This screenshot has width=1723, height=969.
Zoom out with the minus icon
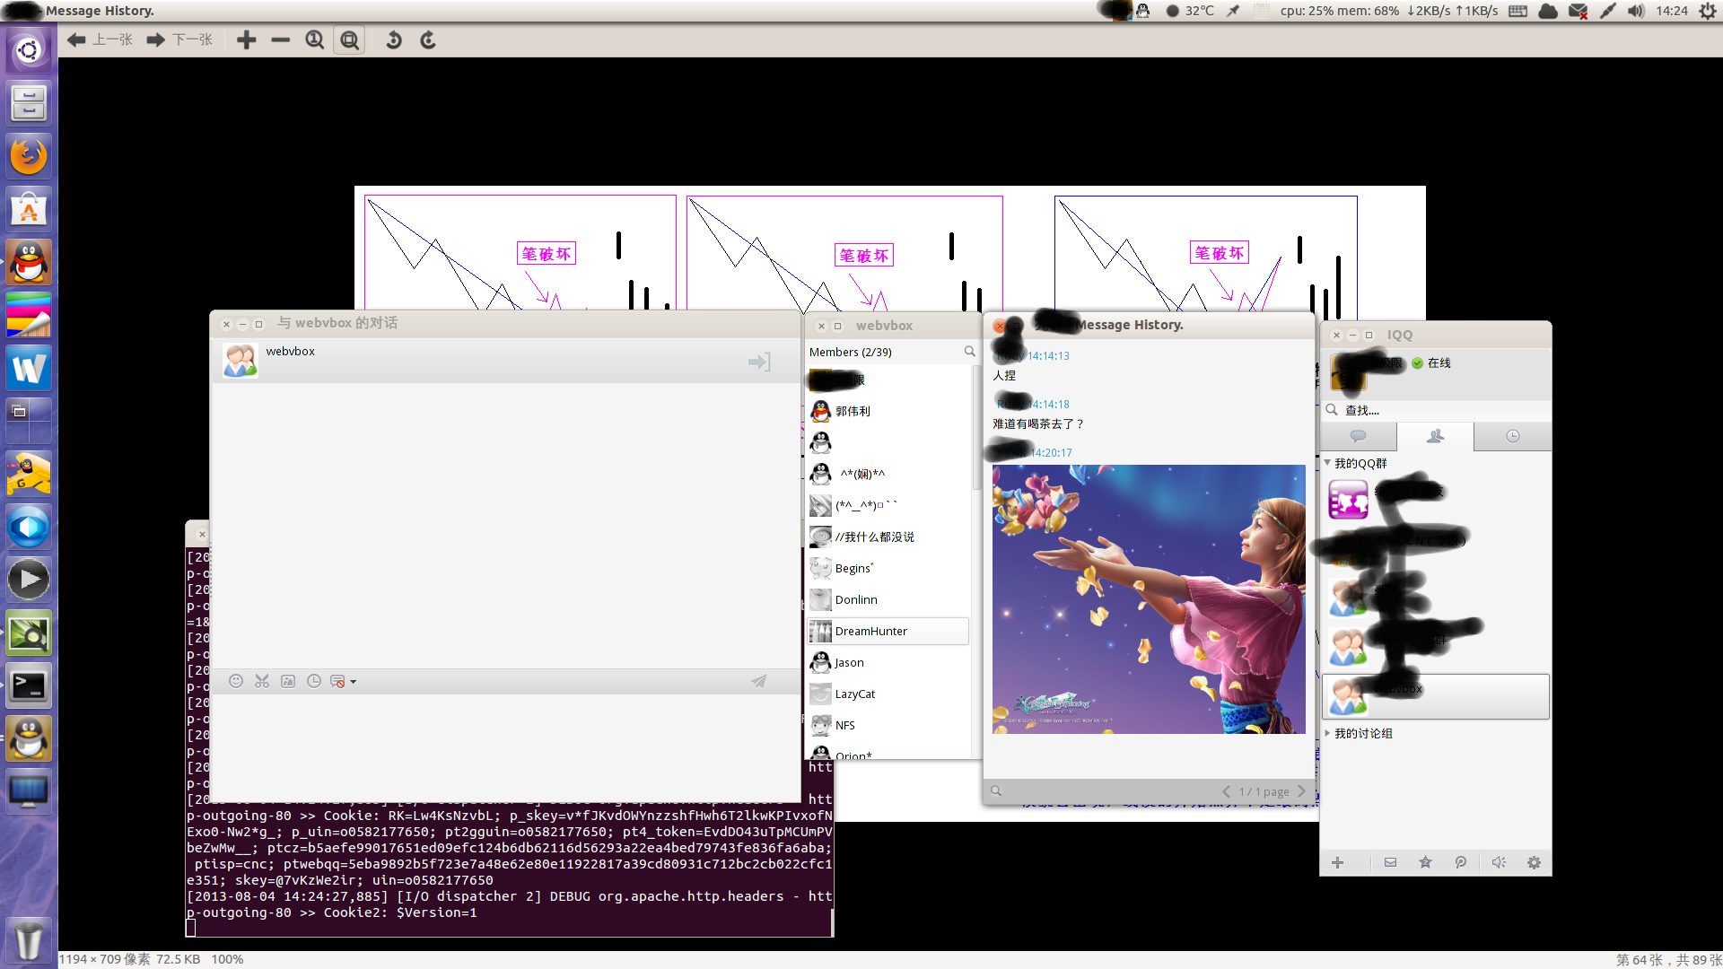click(x=280, y=40)
